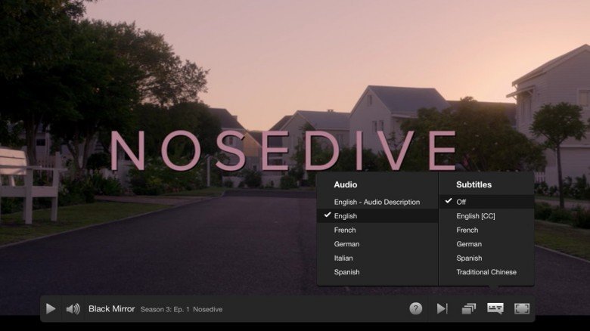Switch audio to French
This screenshot has height=331, width=590.
point(377,230)
